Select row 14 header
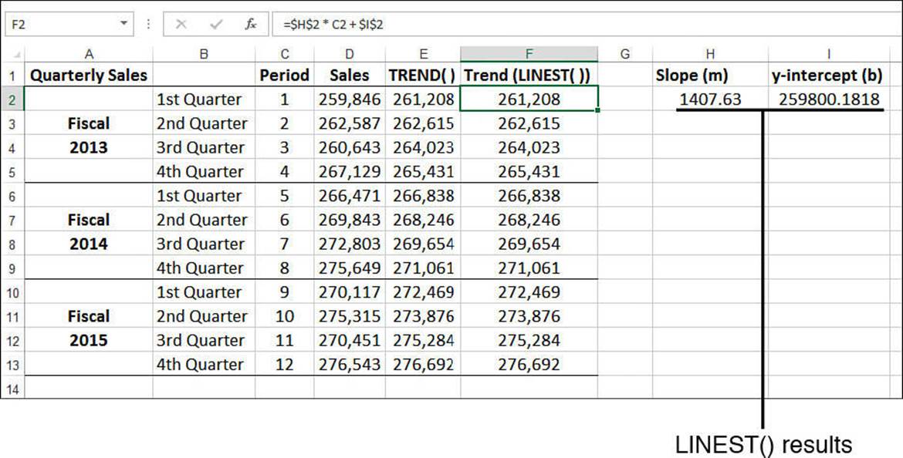903x458 pixels. point(12,389)
